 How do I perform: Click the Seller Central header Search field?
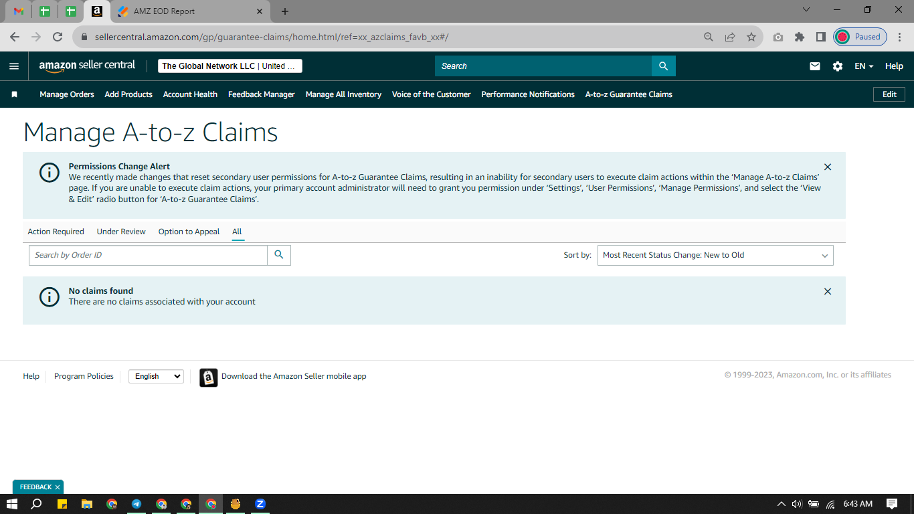point(543,66)
